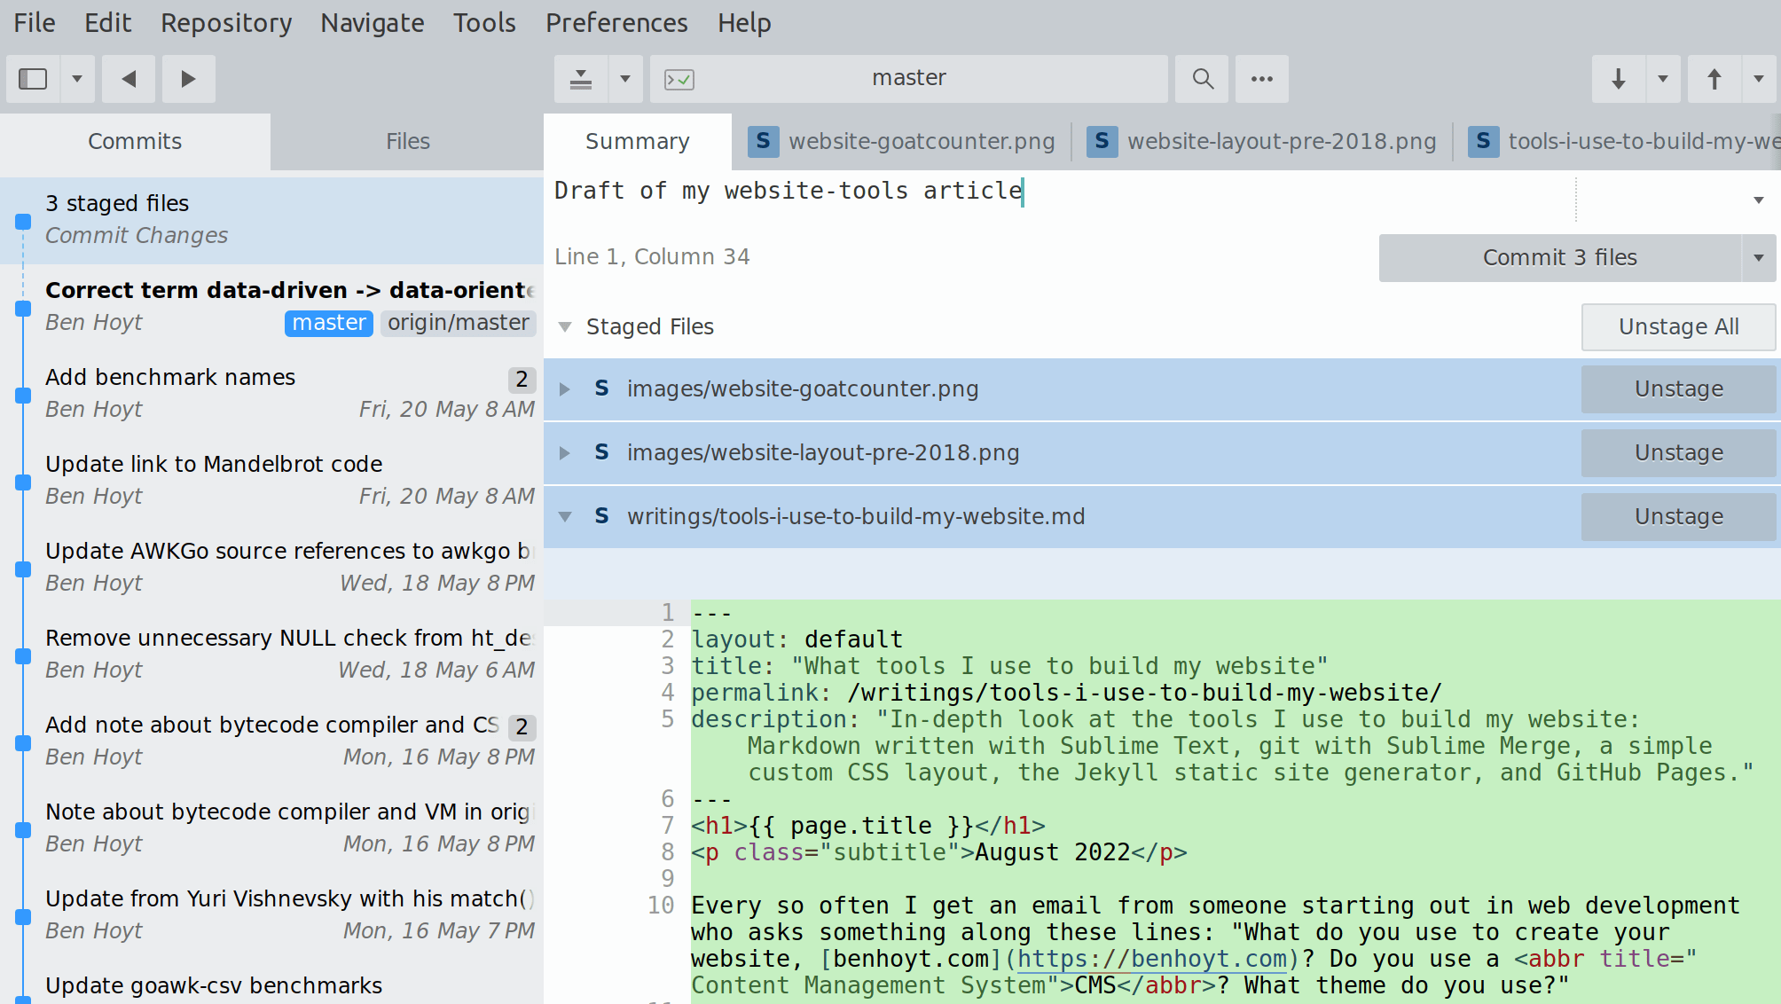The width and height of the screenshot is (1781, 1004).
Task: Open the three-dots overflow menu icon
Action: 1261,78
